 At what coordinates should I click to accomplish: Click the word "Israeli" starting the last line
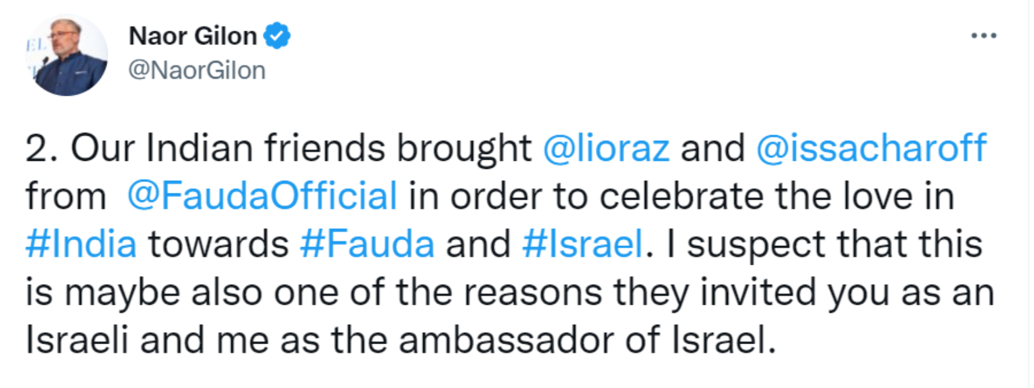(77, 340)
